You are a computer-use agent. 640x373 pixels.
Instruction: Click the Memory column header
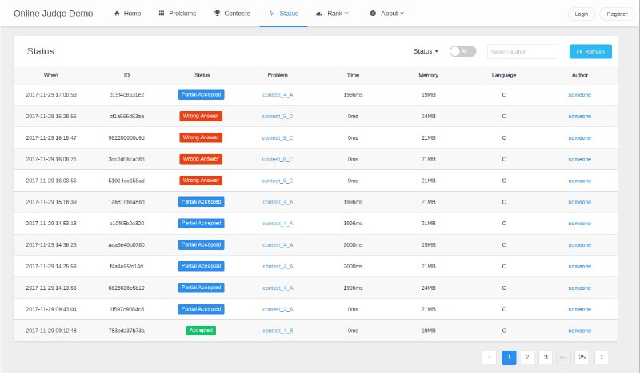429,75
